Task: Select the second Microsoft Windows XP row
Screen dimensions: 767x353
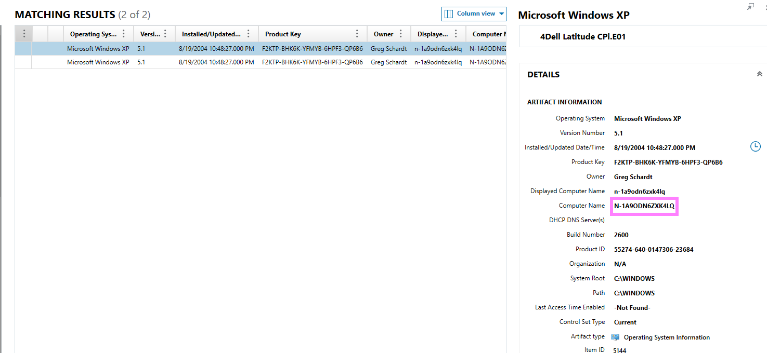Action: pyautogui.click(x=261, y=62)
